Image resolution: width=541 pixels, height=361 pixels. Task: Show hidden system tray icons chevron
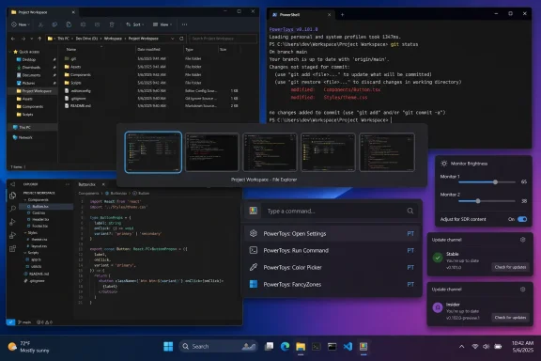(462, 347)
